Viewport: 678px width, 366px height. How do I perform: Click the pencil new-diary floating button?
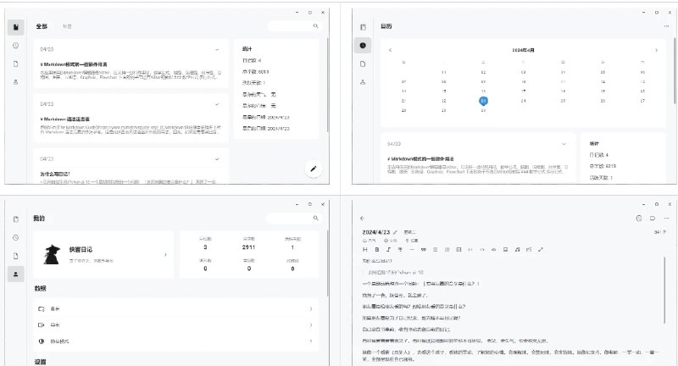pyautogui.click(x=314, y=169)
